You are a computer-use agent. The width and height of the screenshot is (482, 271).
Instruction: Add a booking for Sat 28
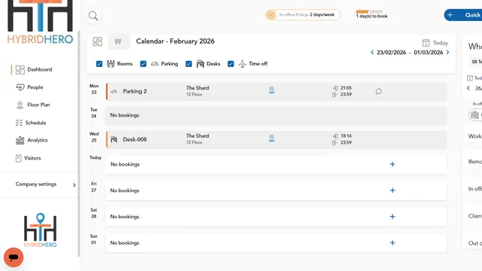(x=392, y=217)
